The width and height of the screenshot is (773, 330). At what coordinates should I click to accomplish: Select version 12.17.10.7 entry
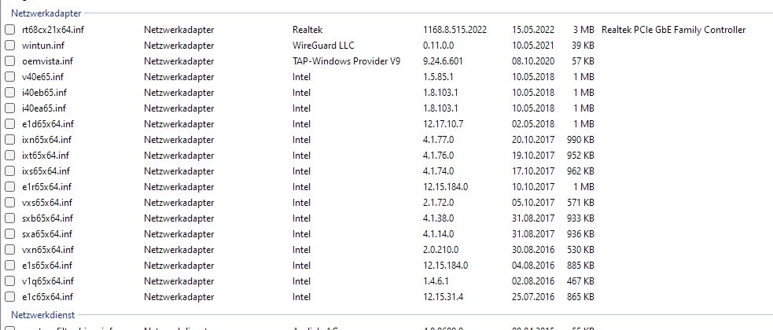click(x=443, y=123)
